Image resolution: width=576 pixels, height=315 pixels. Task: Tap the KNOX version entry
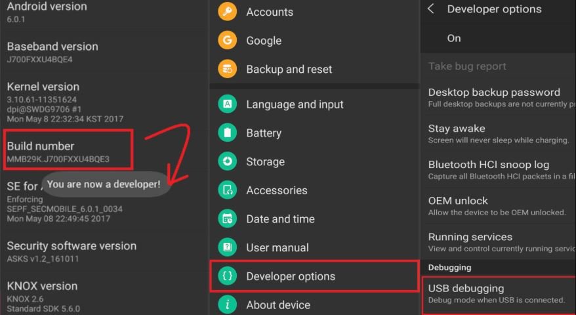click(104, 297)
